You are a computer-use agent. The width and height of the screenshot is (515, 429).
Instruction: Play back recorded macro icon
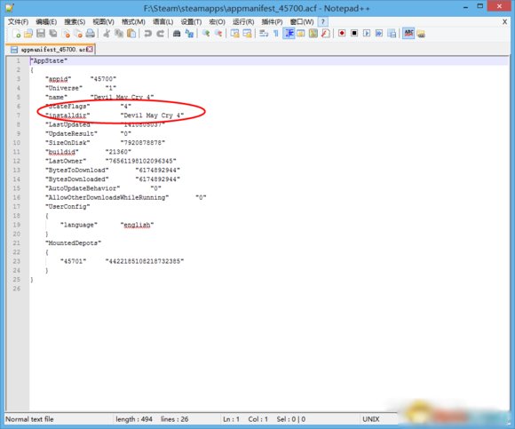pyautogui.click(x=367, y=34)
